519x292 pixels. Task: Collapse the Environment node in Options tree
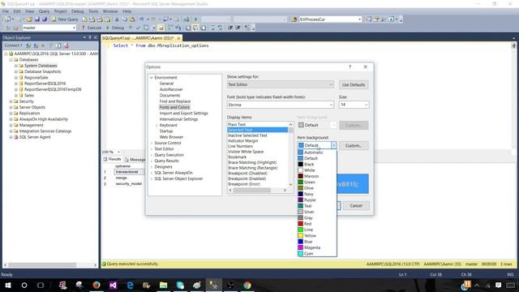(152, 78)
